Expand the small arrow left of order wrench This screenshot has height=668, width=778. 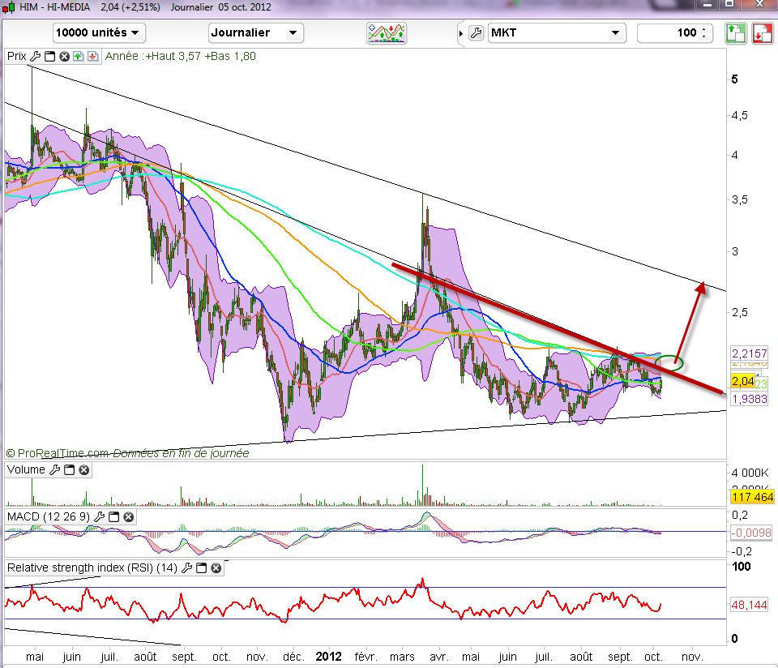click(461, 33)
